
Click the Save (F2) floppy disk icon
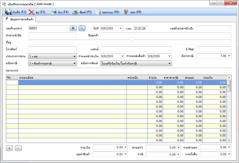(8, 12)
